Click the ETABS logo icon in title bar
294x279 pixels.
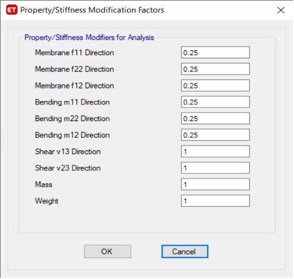[12, 10]
